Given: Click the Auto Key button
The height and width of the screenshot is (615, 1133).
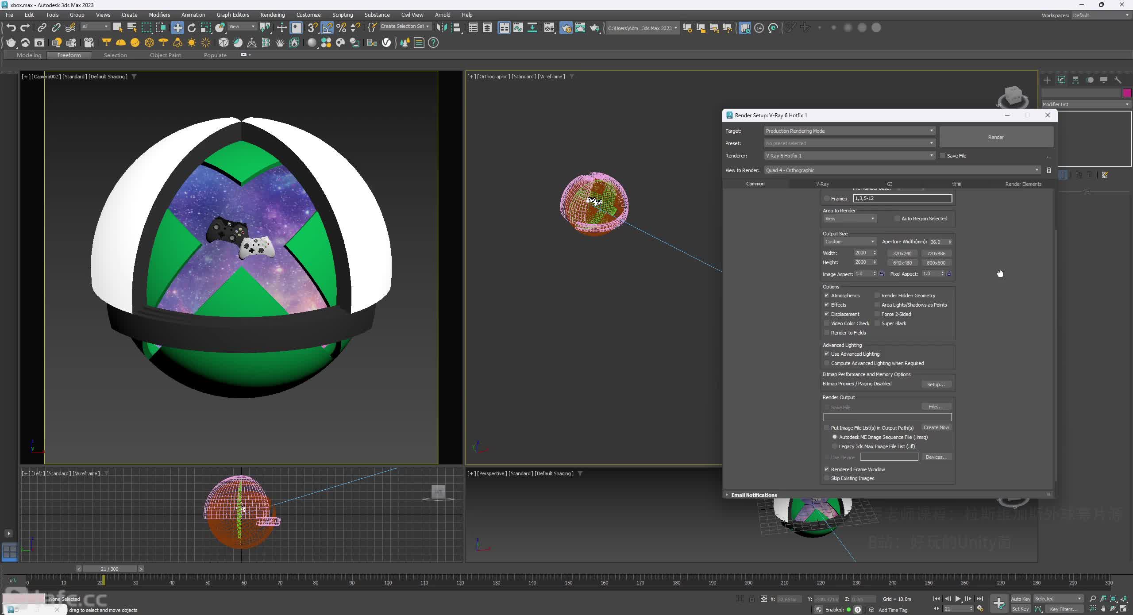Looking at the screenshot, I should point(1020,599).
